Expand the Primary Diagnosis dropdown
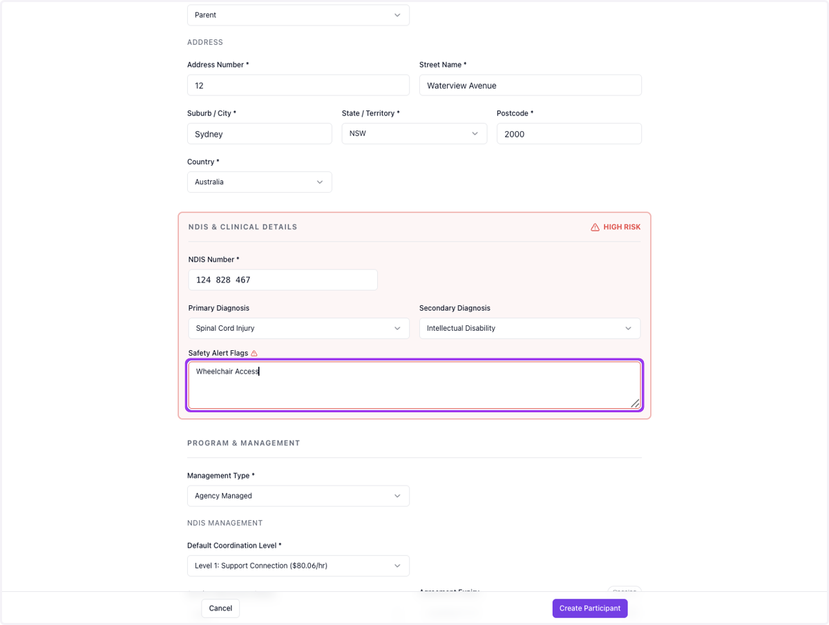Screen dimensions: 829x625 coord(298,329)
